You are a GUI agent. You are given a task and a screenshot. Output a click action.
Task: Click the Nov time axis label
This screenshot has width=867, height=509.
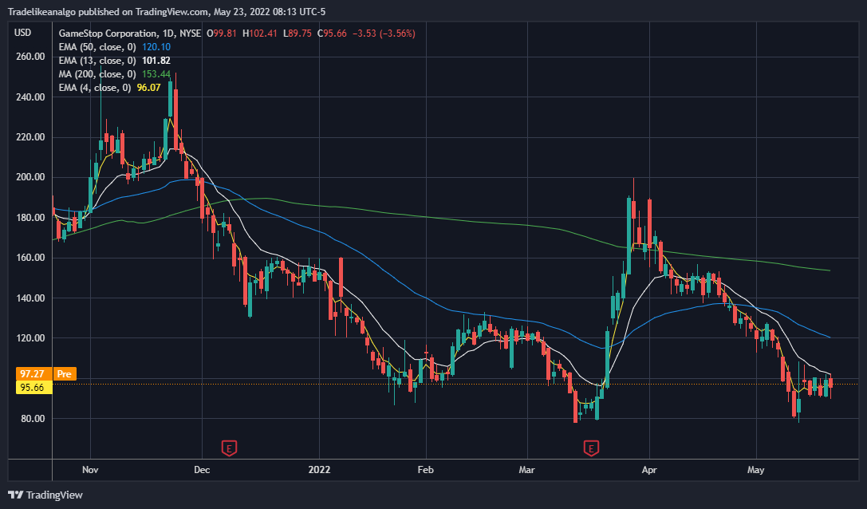(90, 470)
